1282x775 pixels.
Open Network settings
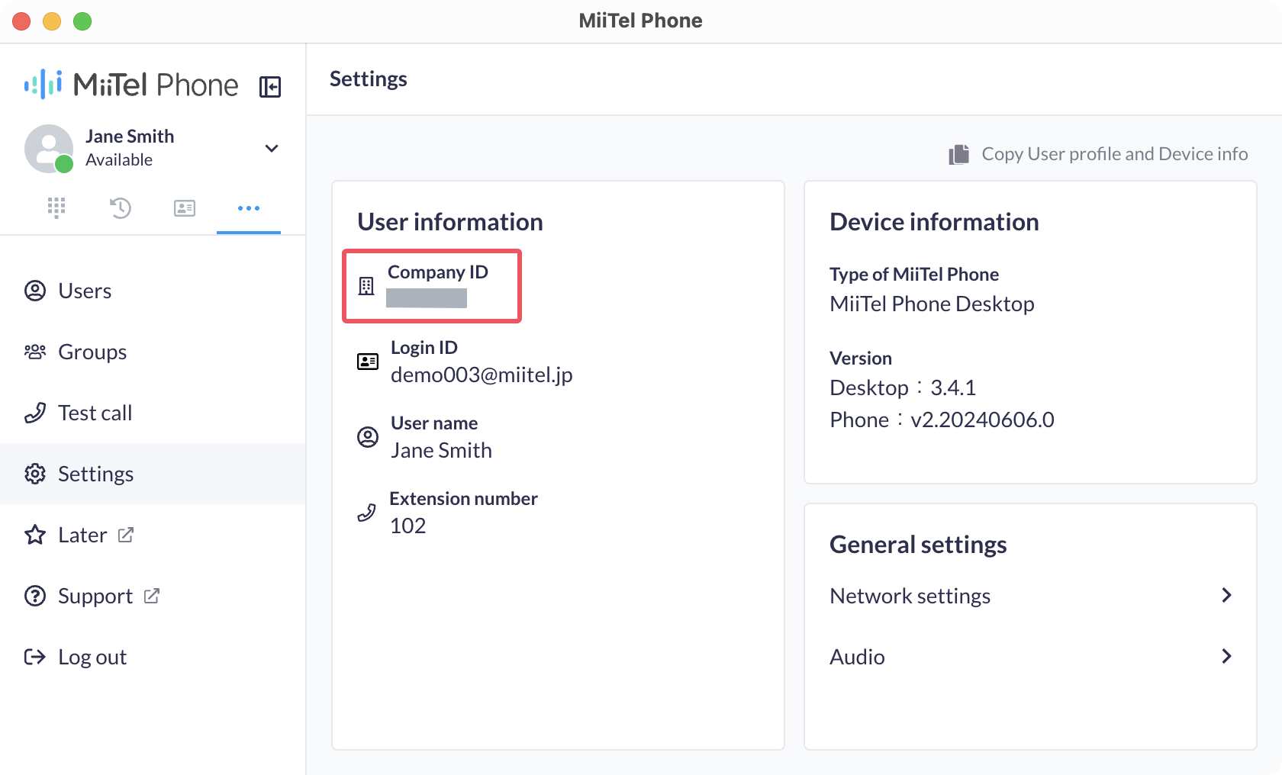pos(1030,596)
